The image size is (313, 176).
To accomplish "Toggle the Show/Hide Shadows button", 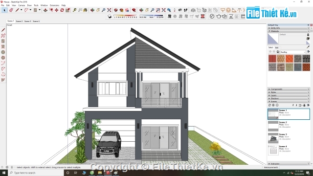I will (110, 16).
